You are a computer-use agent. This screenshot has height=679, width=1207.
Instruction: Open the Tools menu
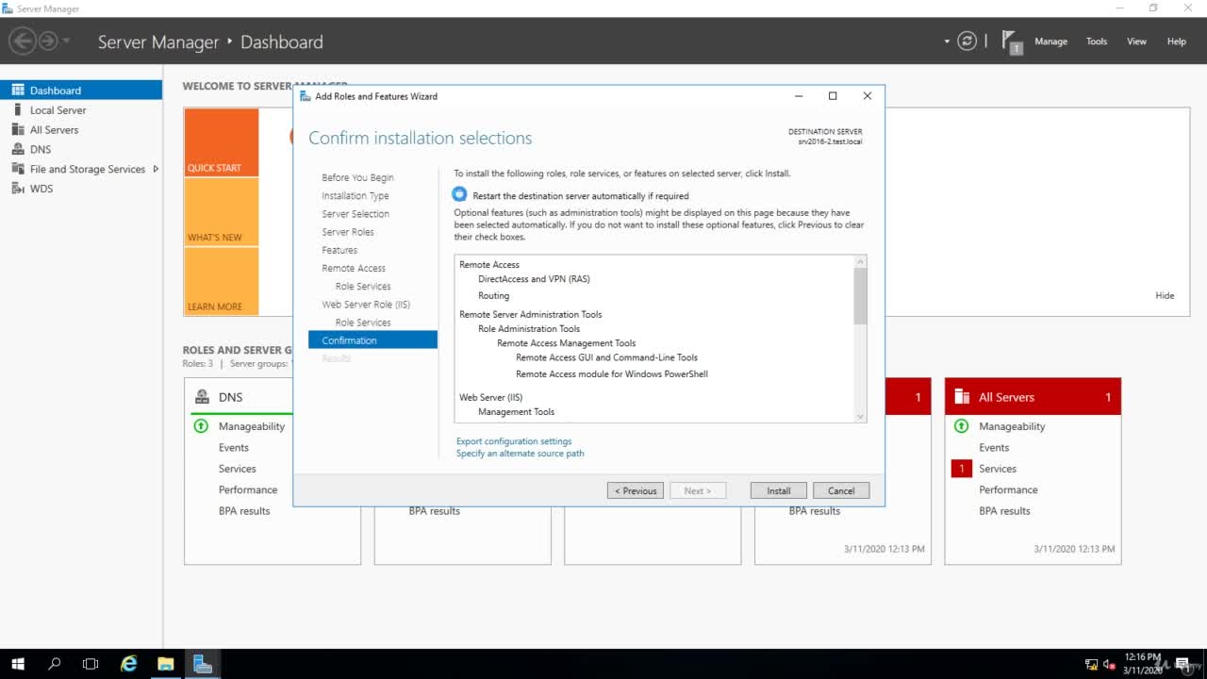1097,41
